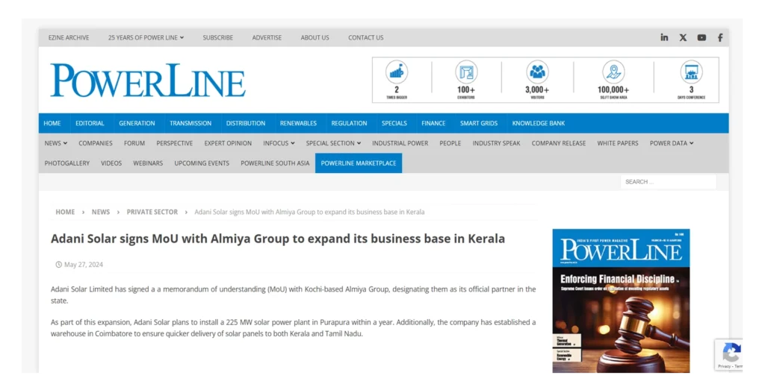Click the Search input field
The image size is (765, 390).
[x=667, y=182]
